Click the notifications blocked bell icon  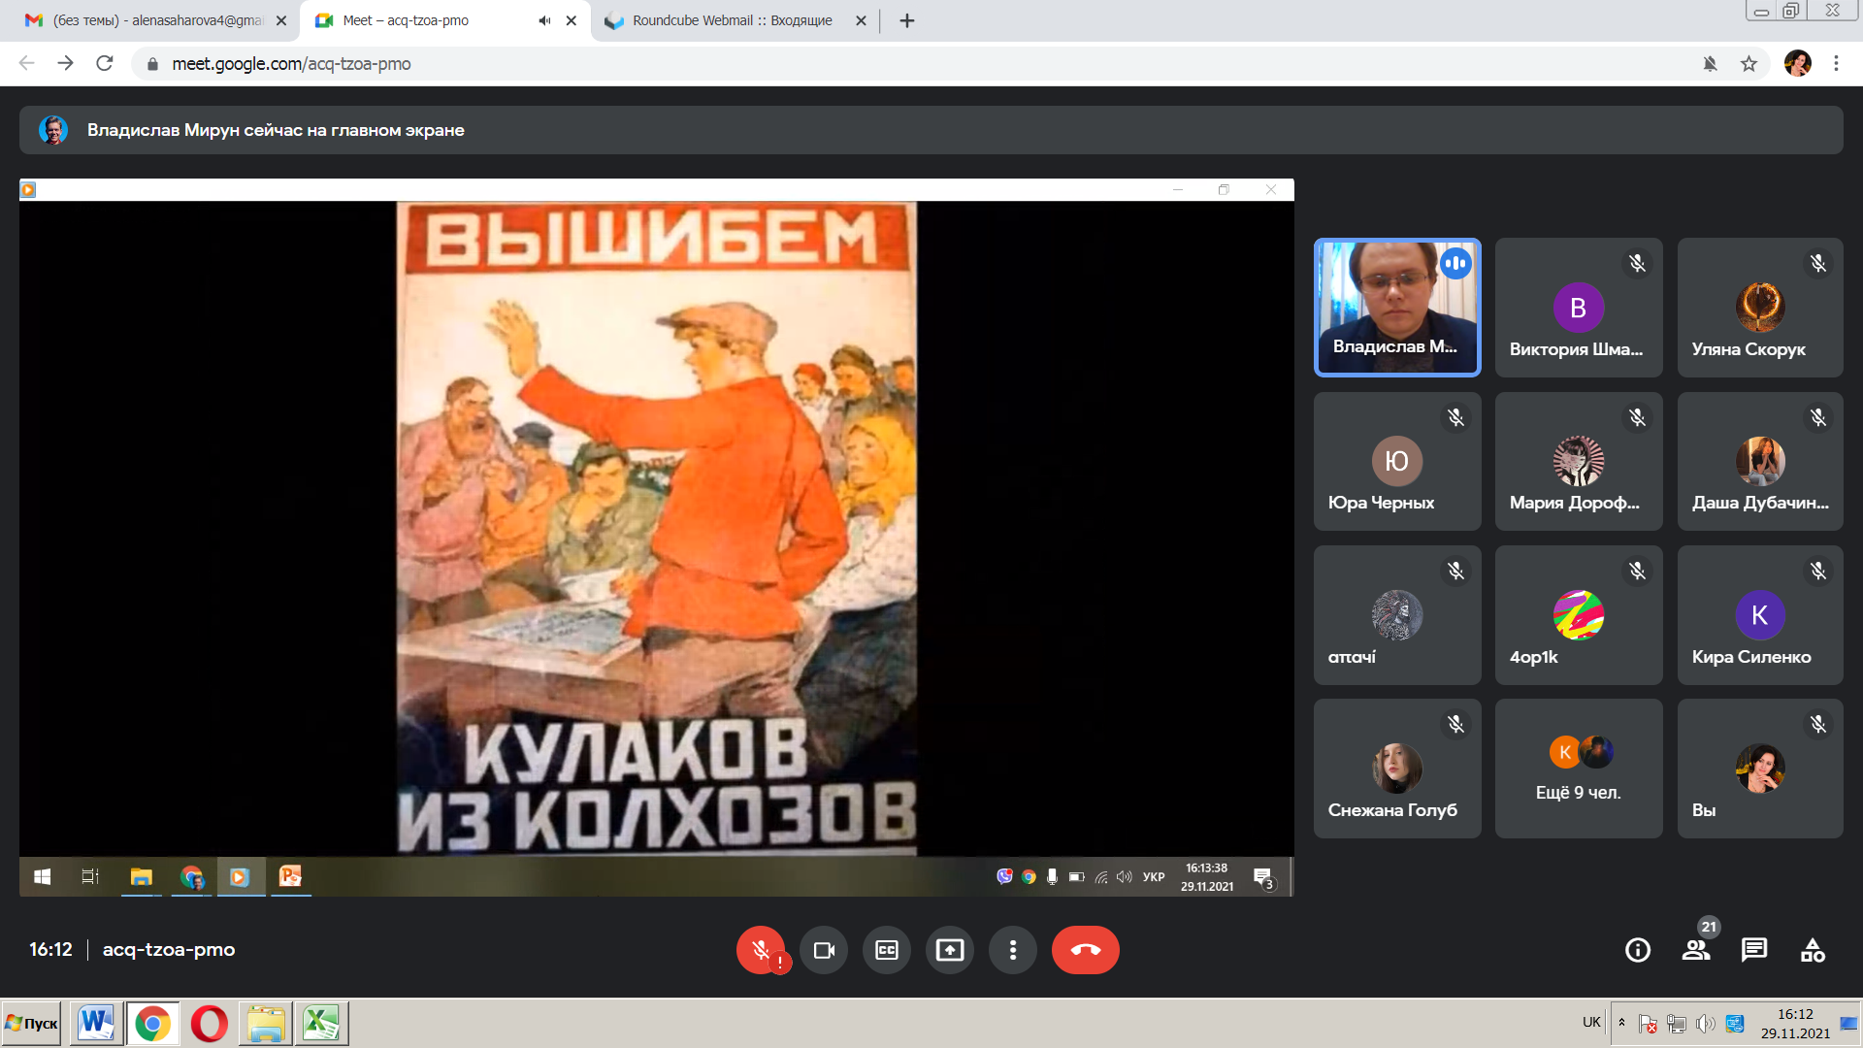pos(1710,64)
